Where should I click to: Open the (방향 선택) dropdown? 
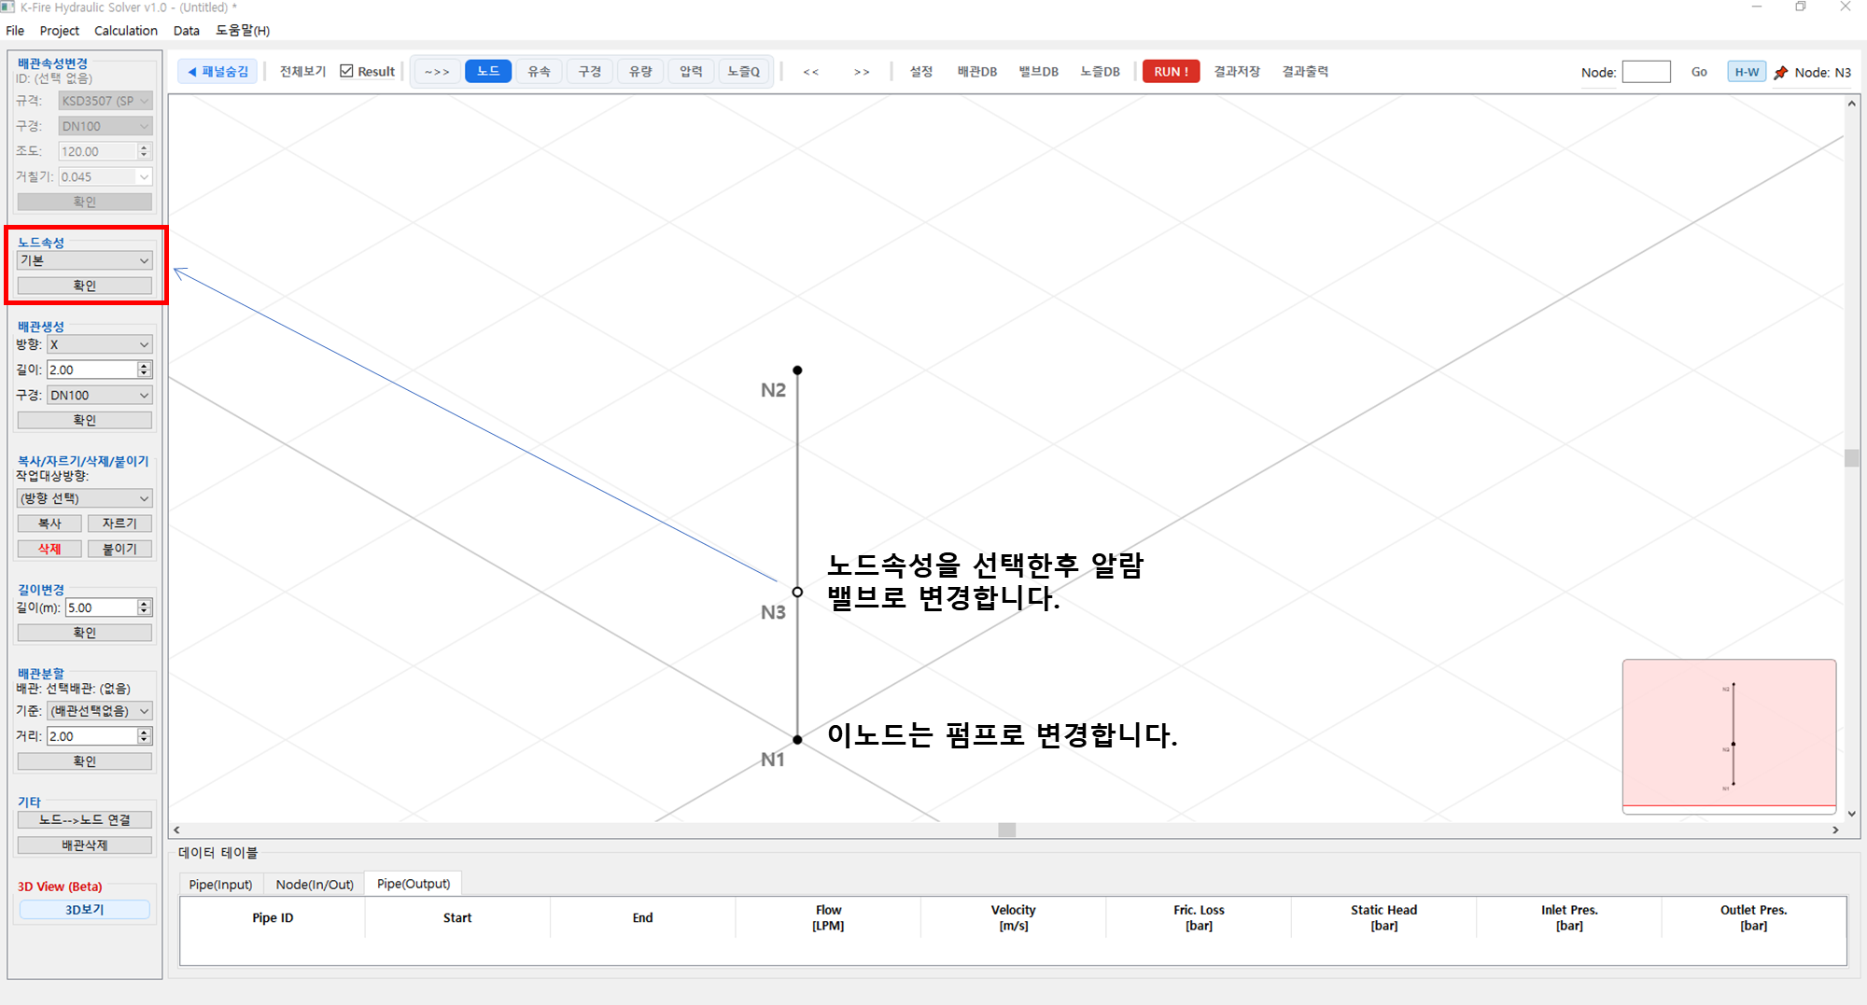tap(85, 498)
